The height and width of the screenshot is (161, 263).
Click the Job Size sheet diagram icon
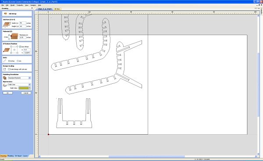click(7, 24)
